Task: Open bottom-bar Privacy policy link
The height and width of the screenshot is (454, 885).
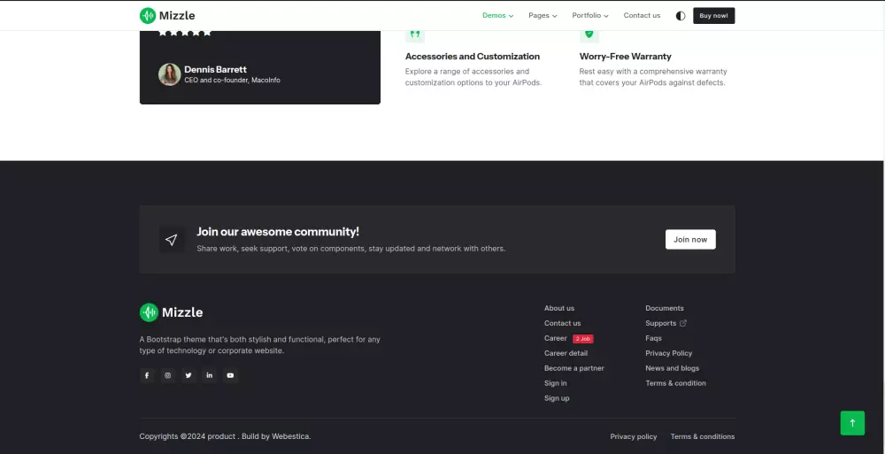Action: [x=634, y=436]
